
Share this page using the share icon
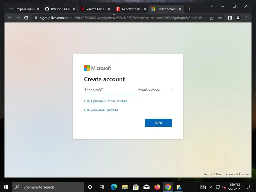click(212, 18)
